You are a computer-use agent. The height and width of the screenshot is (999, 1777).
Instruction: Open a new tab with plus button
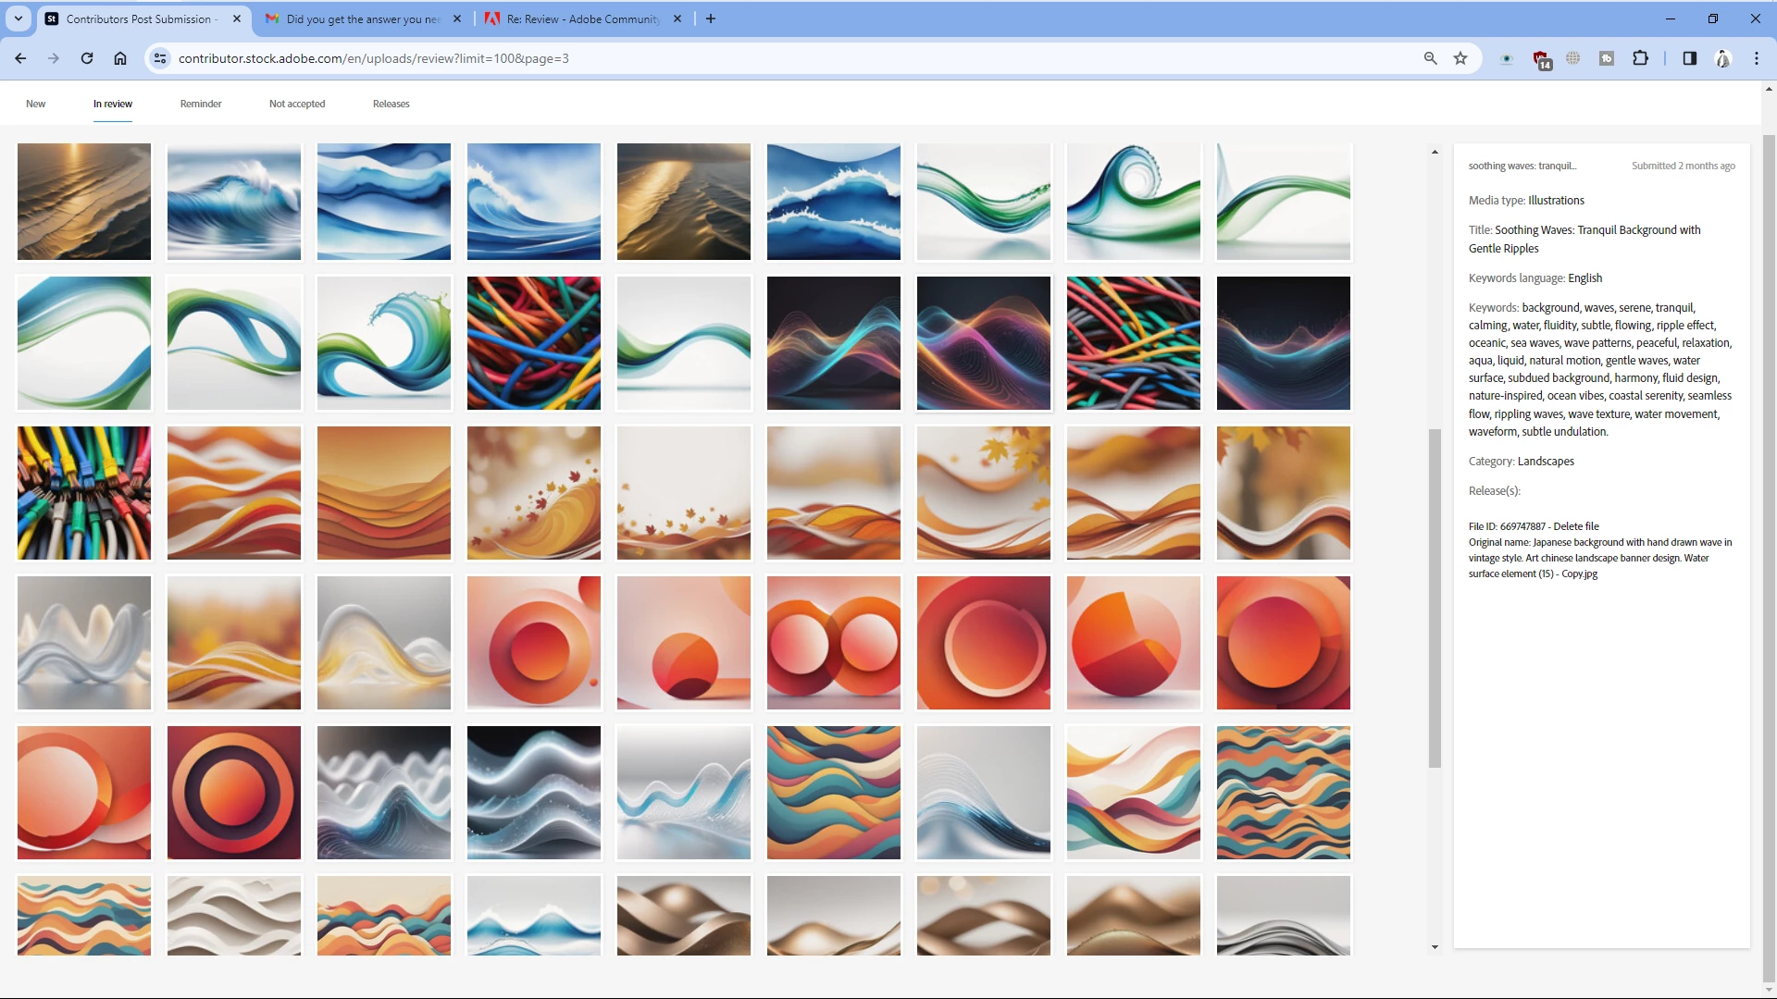click(x=710, y=18)
